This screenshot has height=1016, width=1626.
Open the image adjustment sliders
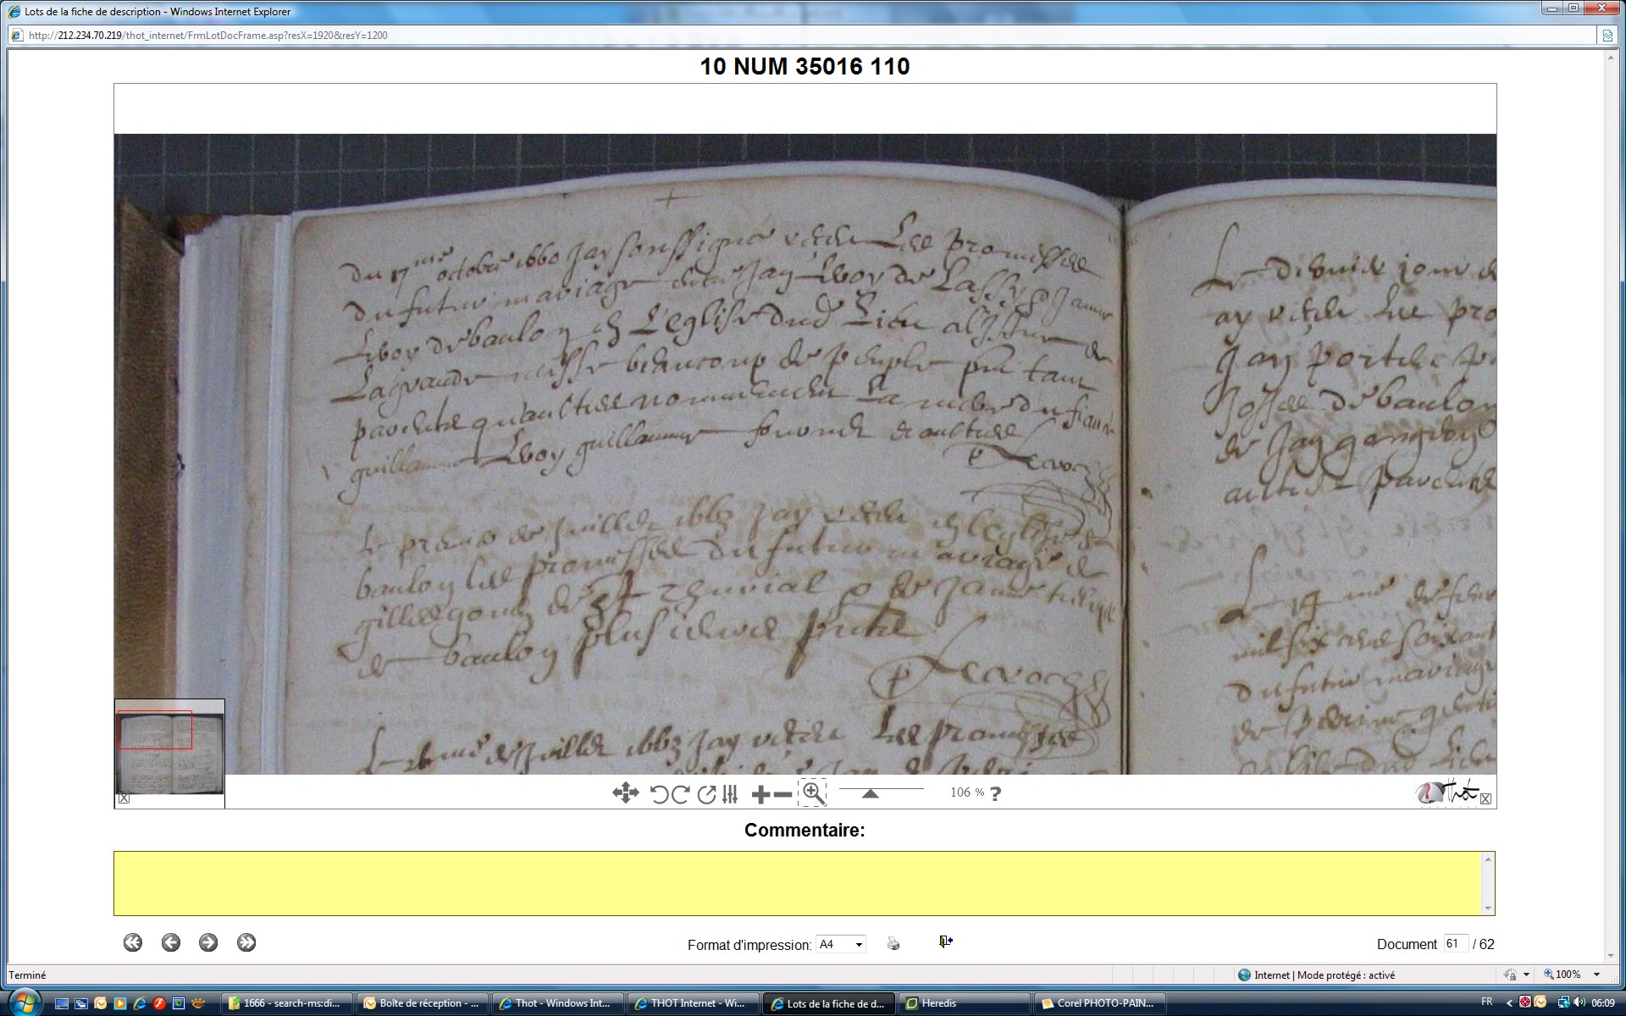730,794
